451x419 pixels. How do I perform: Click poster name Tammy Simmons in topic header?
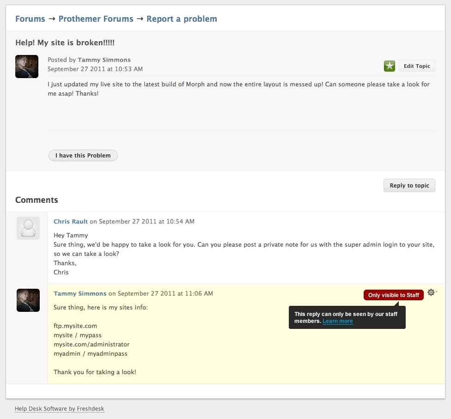[x=104, y=60]
